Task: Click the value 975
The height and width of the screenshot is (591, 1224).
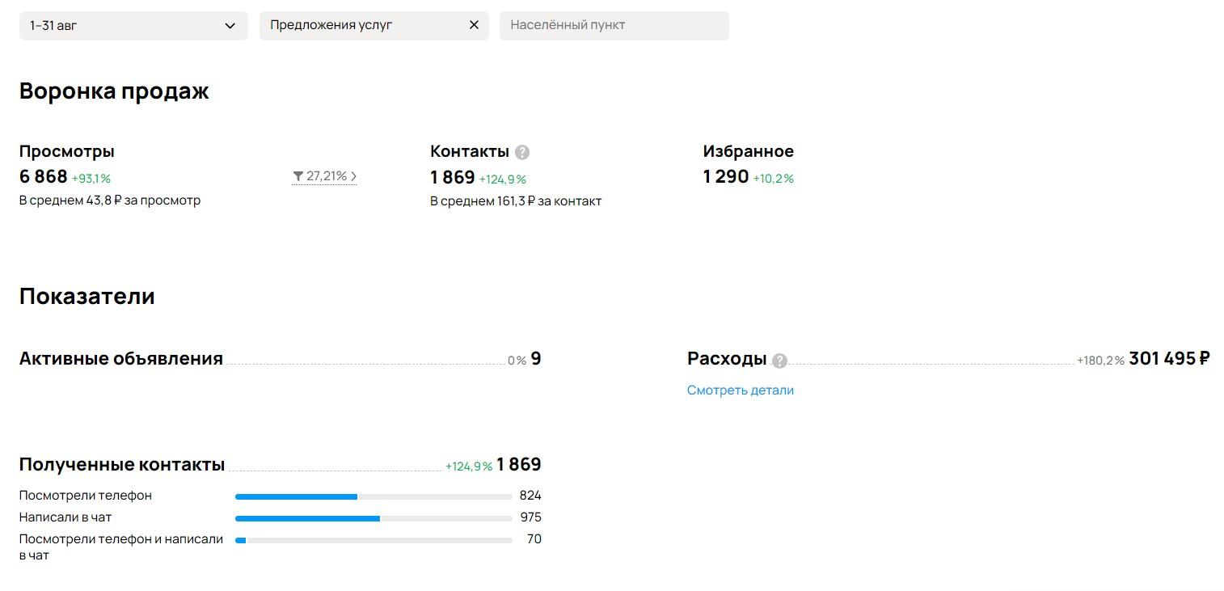Action: tap(530, 517)
